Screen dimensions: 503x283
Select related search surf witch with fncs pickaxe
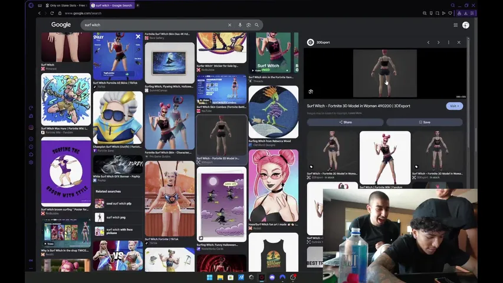coord(117,231)
